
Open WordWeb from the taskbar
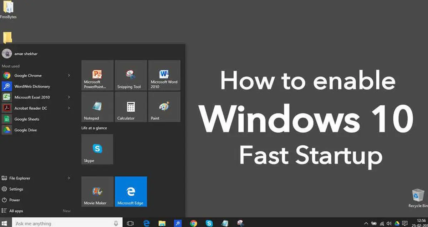178,223
